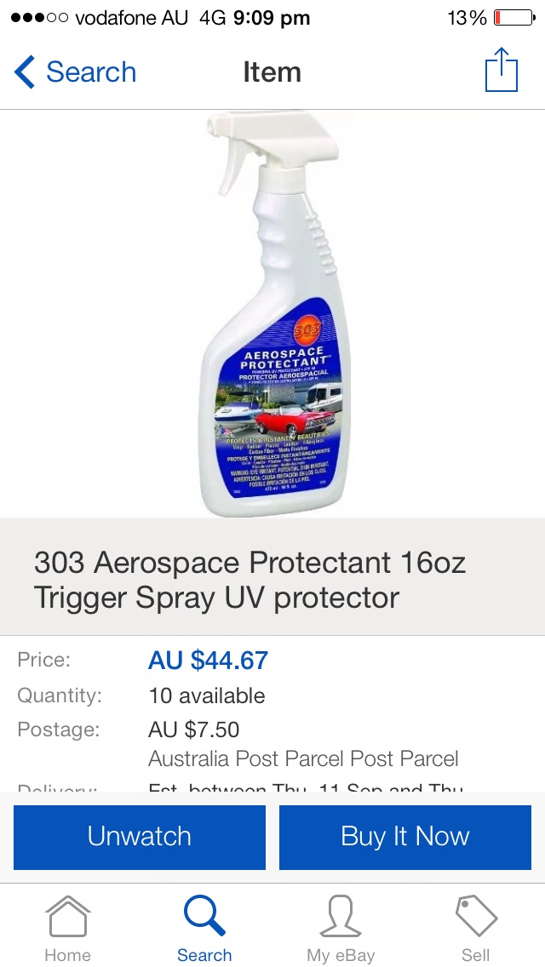
Task: Unwatch this item
Action: (x=140, y=837)
